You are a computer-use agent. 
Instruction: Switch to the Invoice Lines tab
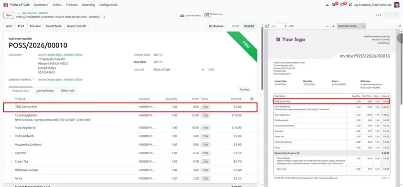[x=21, y=91]
